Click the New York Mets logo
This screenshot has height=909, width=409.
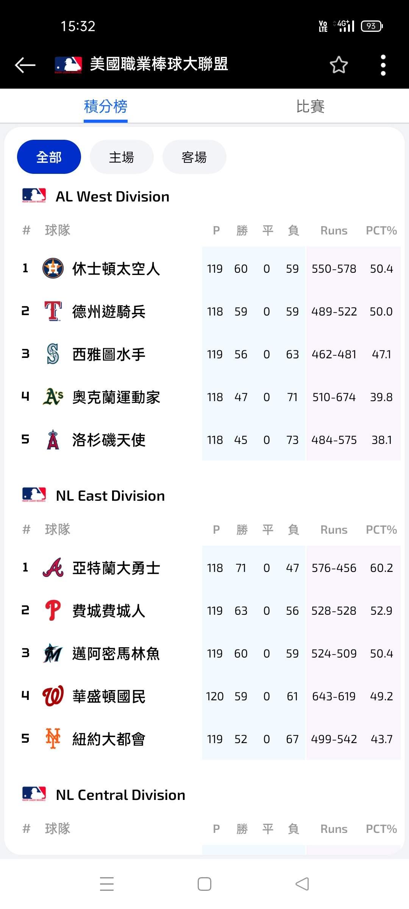pyautogui.click(x=53, y=739)
